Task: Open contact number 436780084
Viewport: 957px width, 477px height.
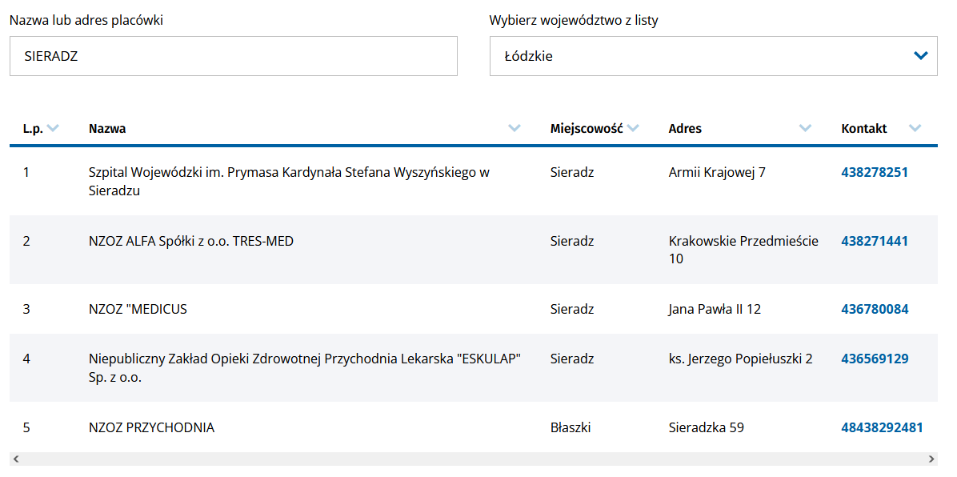Action: (x=875, y=309)
